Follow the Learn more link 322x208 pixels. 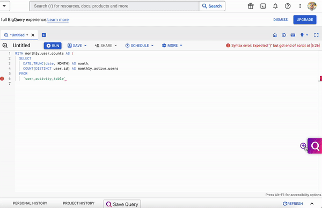(x=58, y=20)
